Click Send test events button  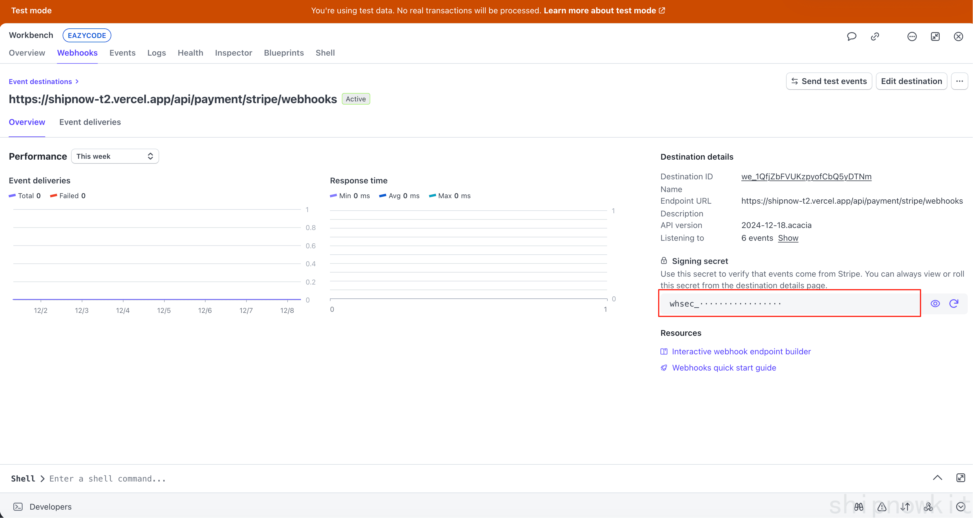click(x=829, y=81)
